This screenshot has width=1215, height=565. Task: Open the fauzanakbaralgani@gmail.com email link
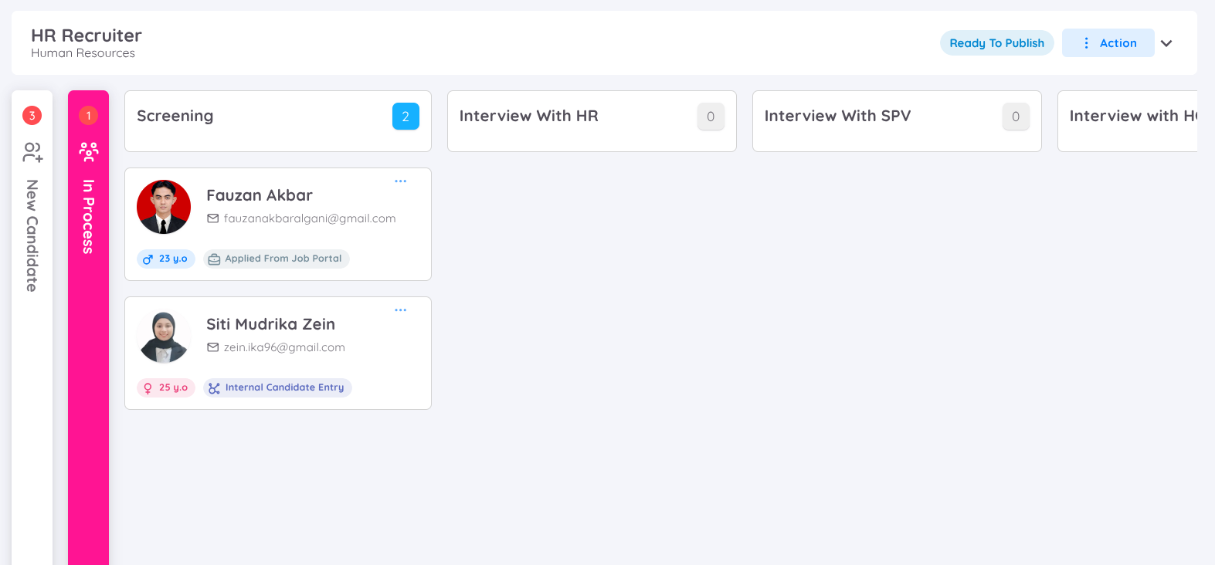(x=310, y=218)
